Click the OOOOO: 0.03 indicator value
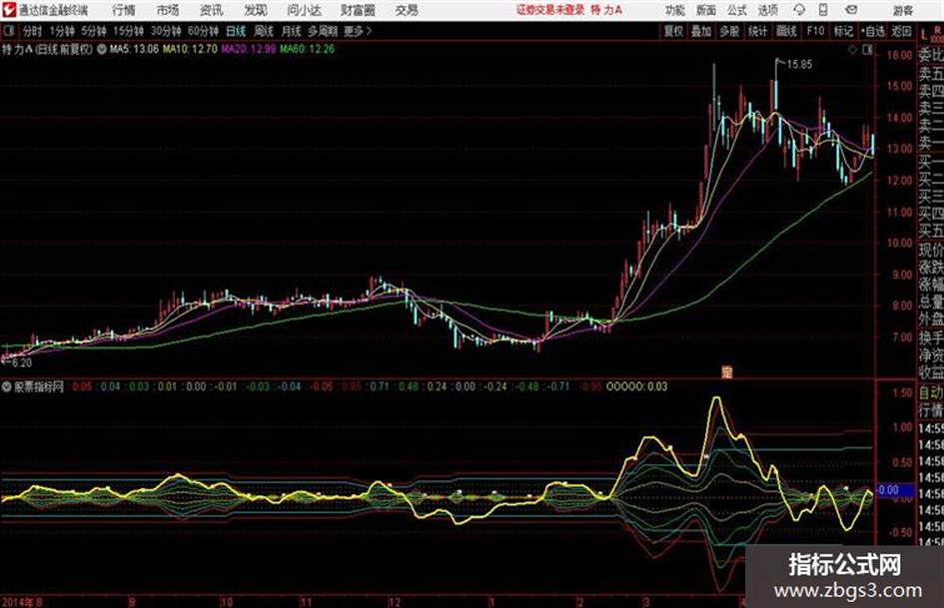This screenshot has height=608, width=944. tap(637, 386)
